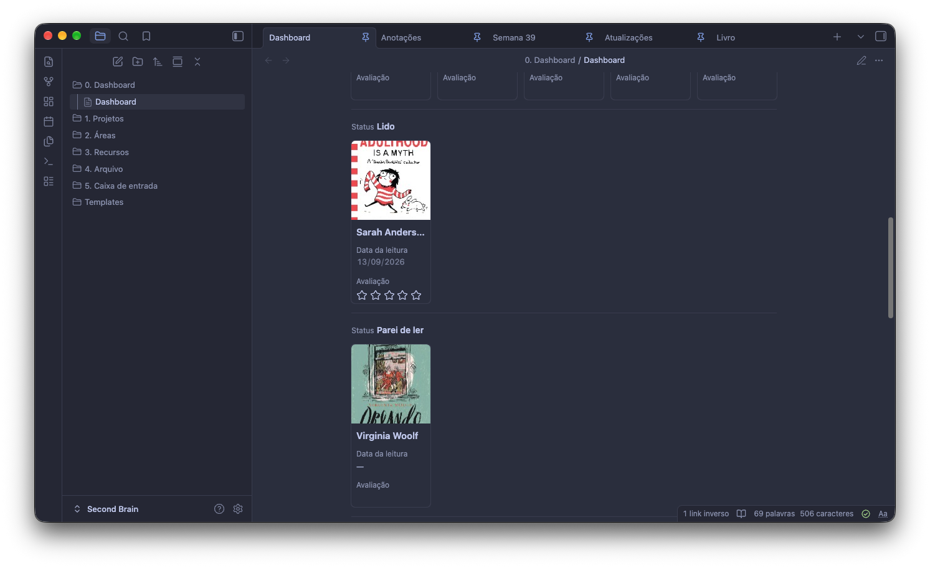Switch to the Atualizações tab

(629, 37)
